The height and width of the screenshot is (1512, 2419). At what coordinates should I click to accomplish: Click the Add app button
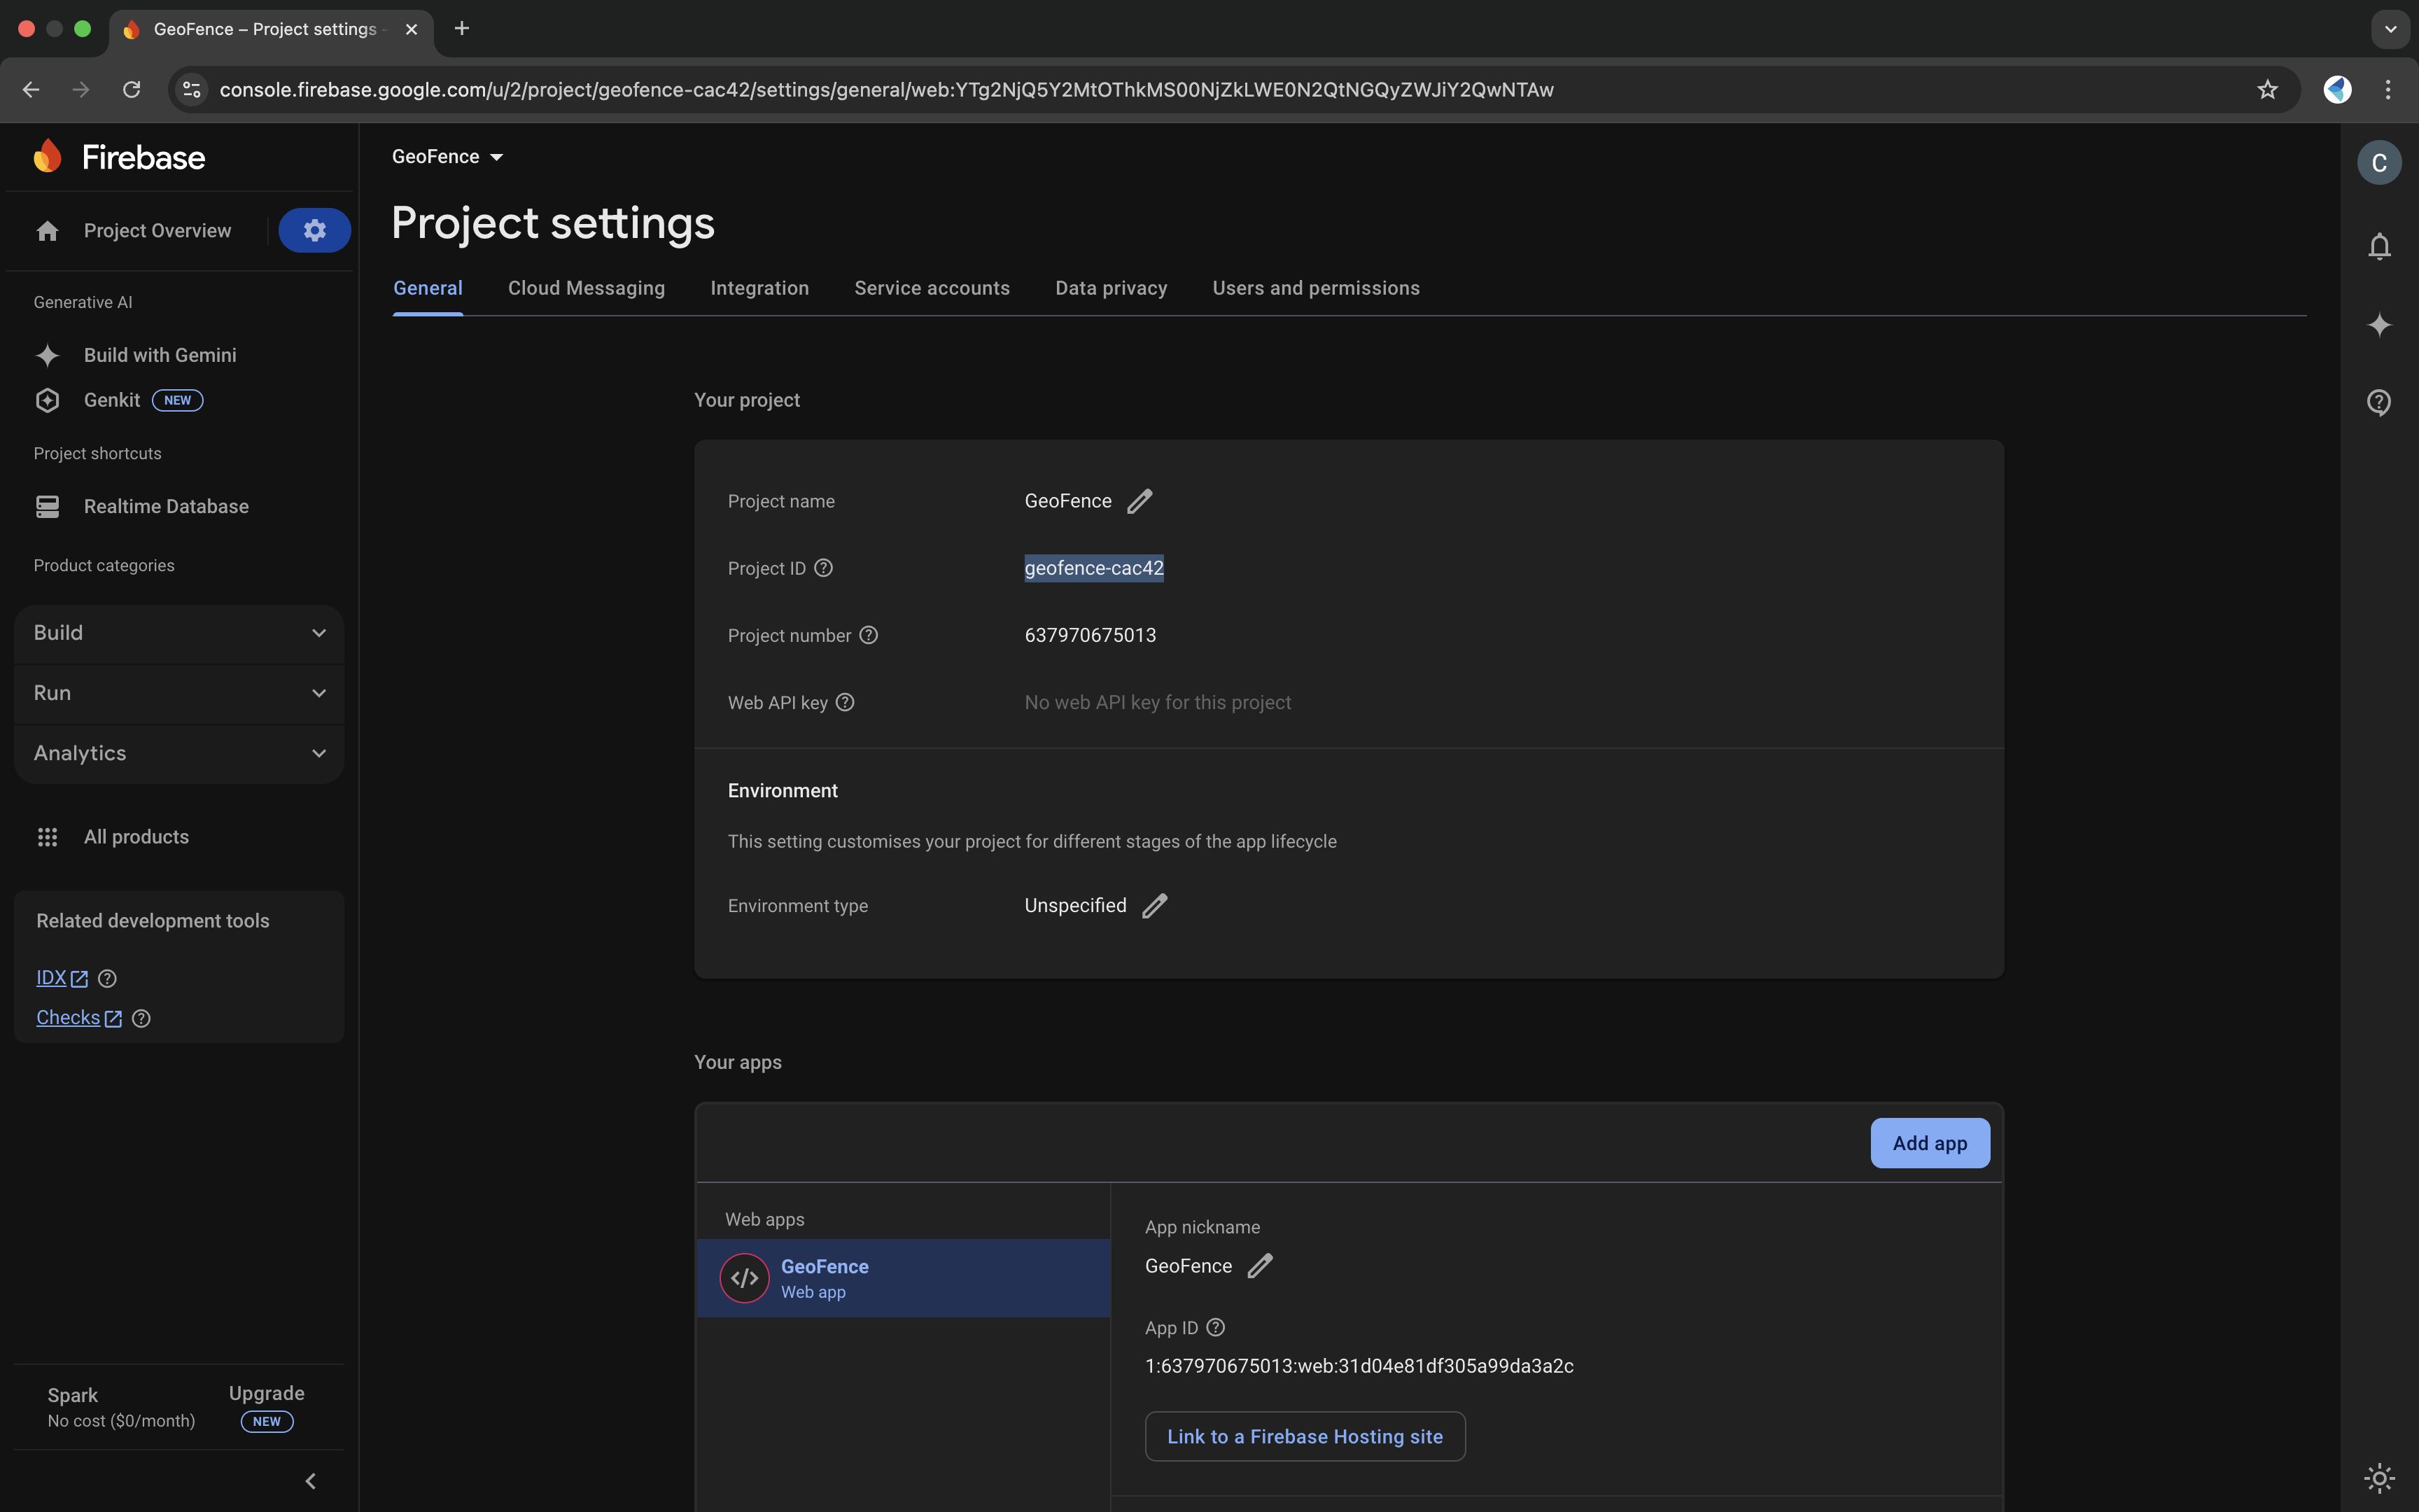pos(1928,1142)
